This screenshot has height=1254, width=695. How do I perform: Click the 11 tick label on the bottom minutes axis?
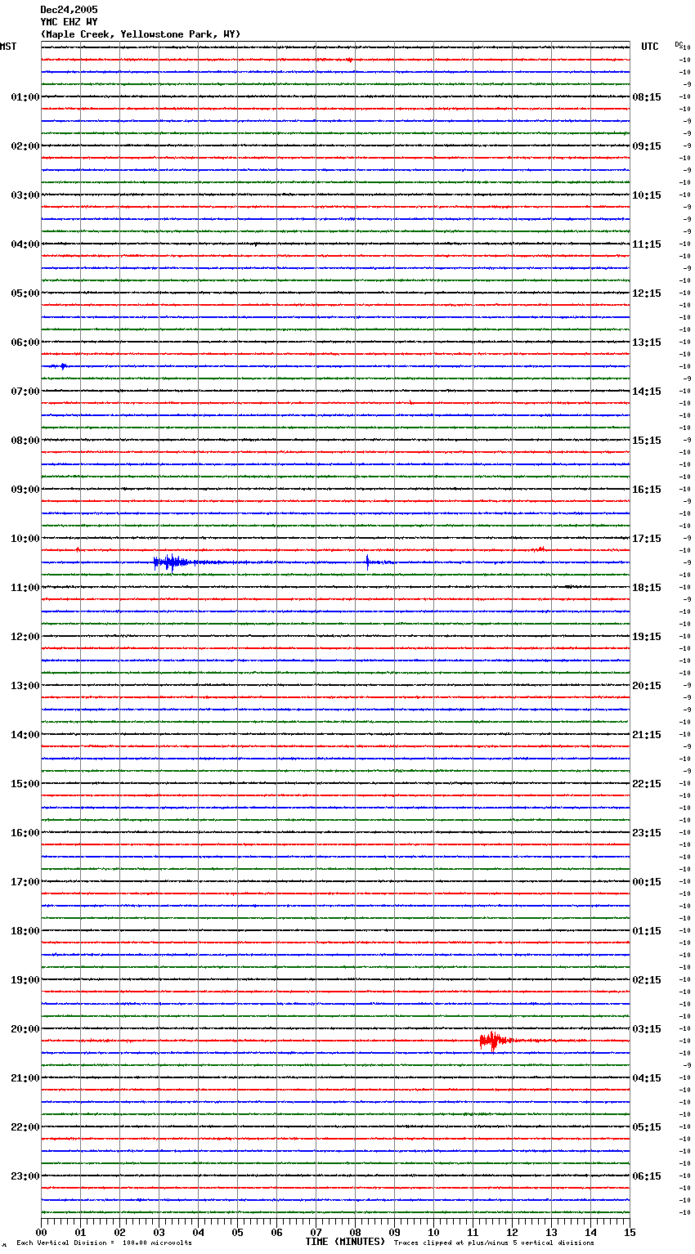pyautogui.click(x=473, y=1233)
